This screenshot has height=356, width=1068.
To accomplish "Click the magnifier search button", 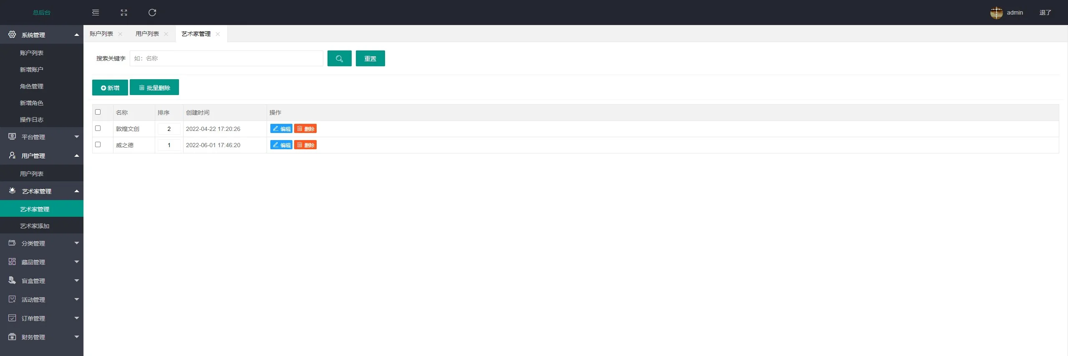I will (339, 58).
